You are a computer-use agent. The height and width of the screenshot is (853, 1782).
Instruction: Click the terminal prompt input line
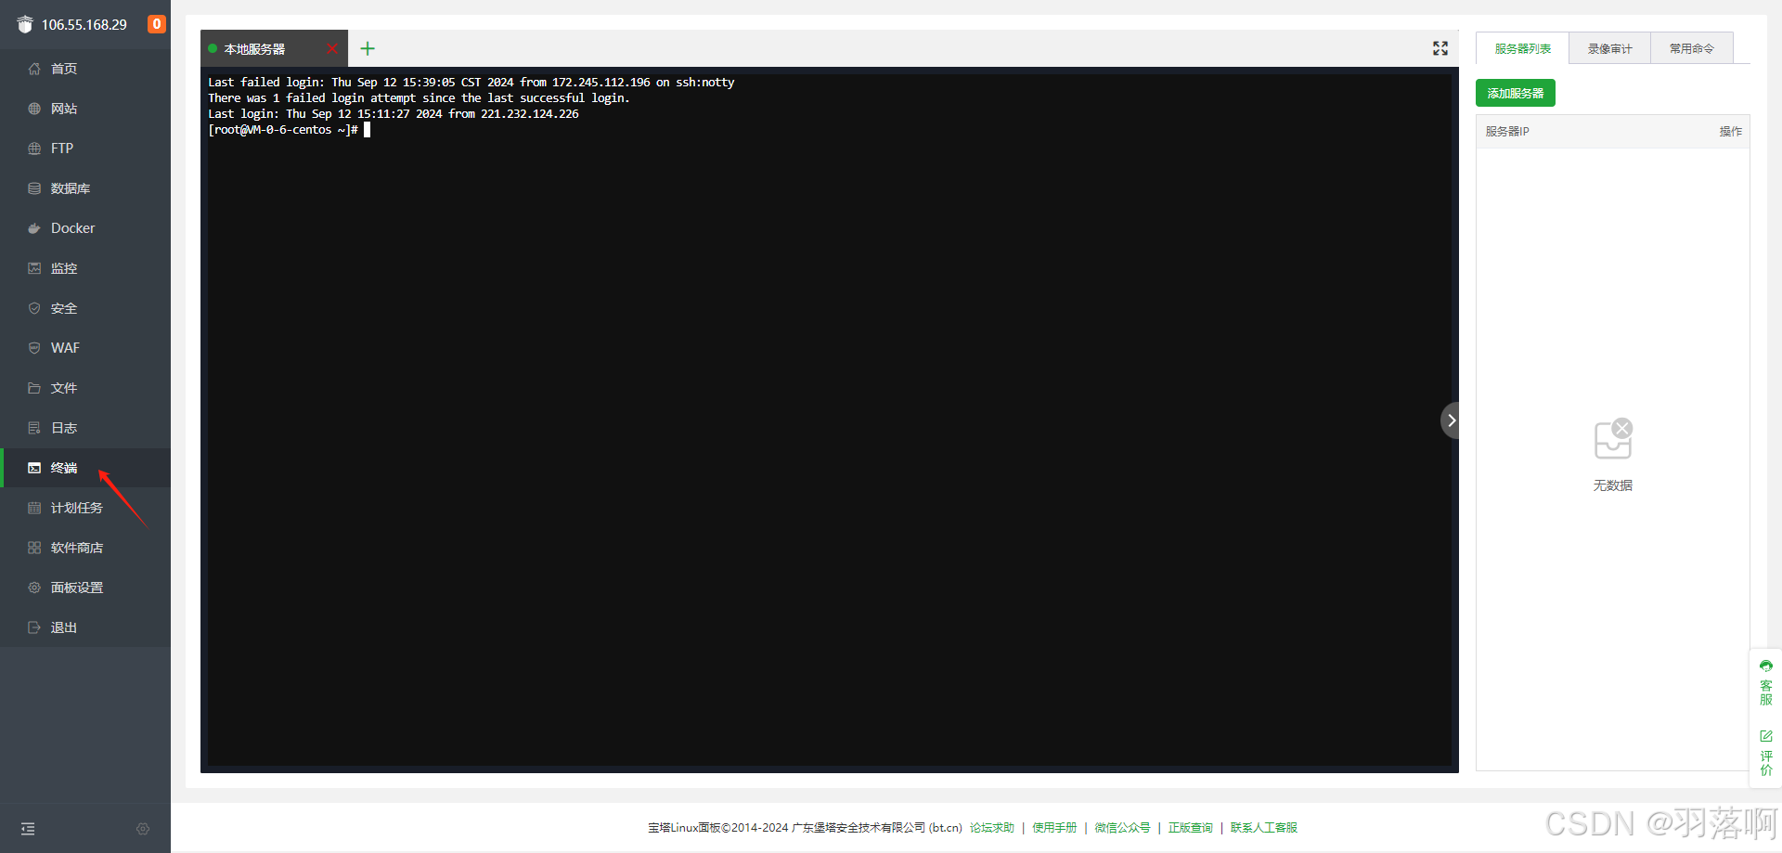click(289, 130)
